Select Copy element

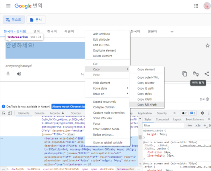[x=147, y=69]
